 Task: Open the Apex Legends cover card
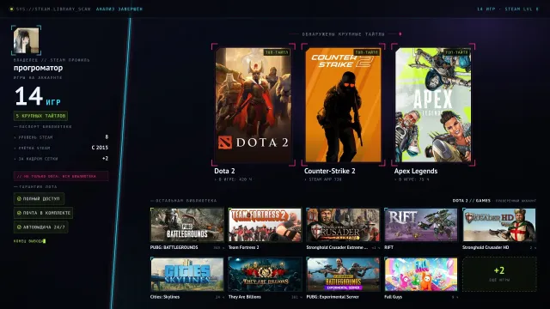click(x=433, y=105)
